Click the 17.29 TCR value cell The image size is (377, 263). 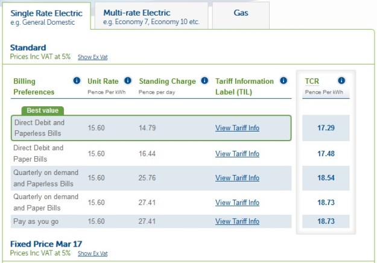(x=326, y=128)
